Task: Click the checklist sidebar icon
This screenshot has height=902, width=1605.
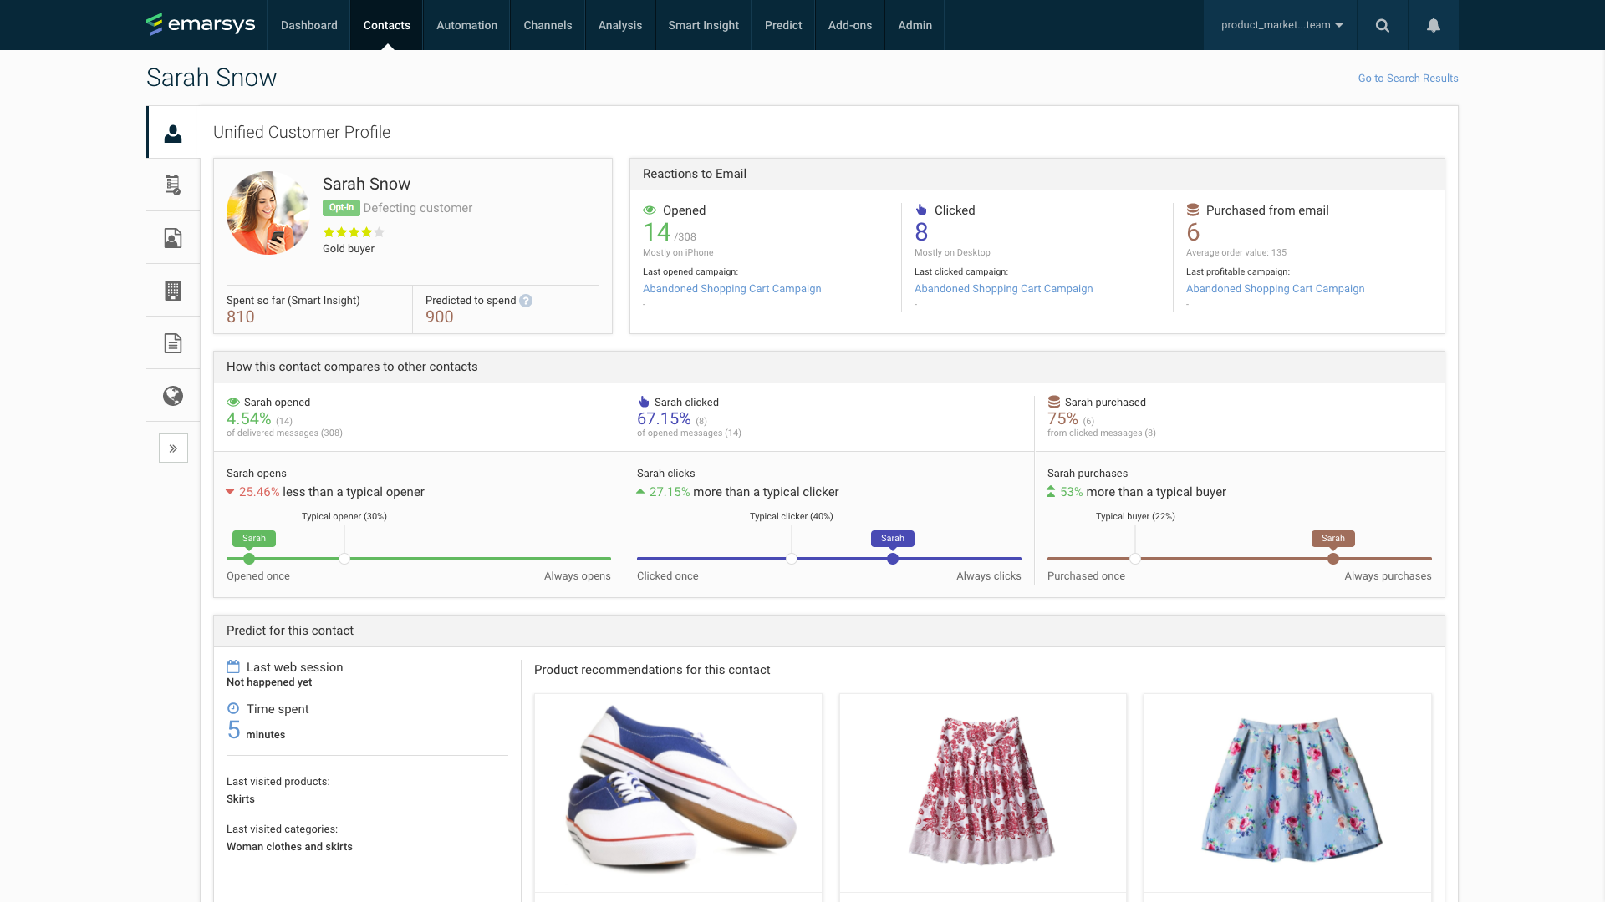Action: pyautogui.click(x=173, y=185)
